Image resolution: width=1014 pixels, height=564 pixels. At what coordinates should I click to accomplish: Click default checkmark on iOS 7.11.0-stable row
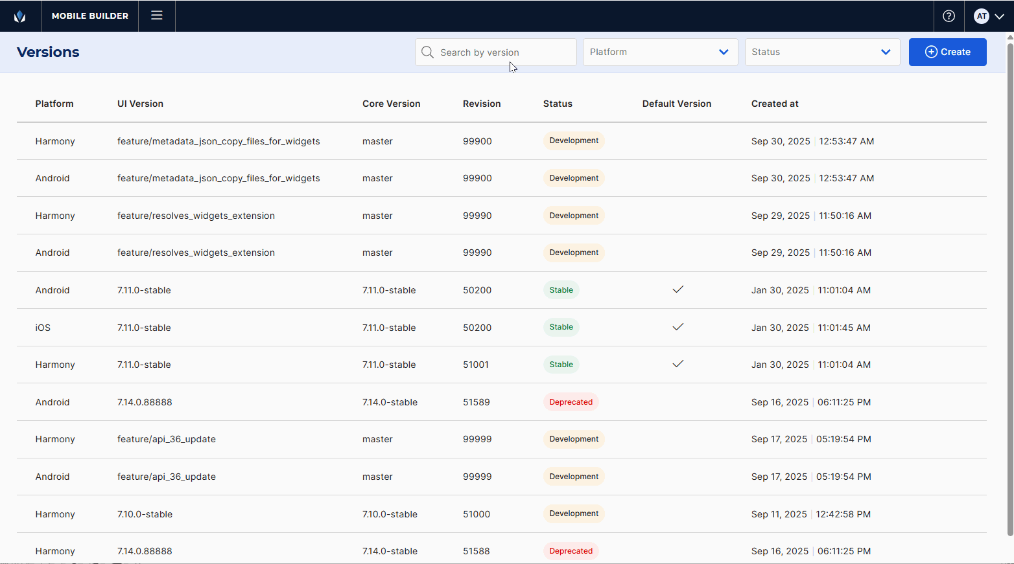(x=678, y=327)
